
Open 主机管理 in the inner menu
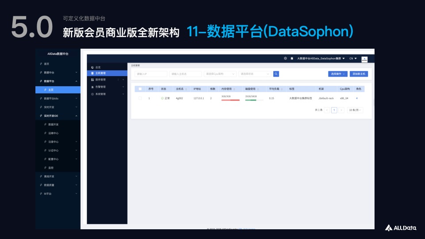107,73
